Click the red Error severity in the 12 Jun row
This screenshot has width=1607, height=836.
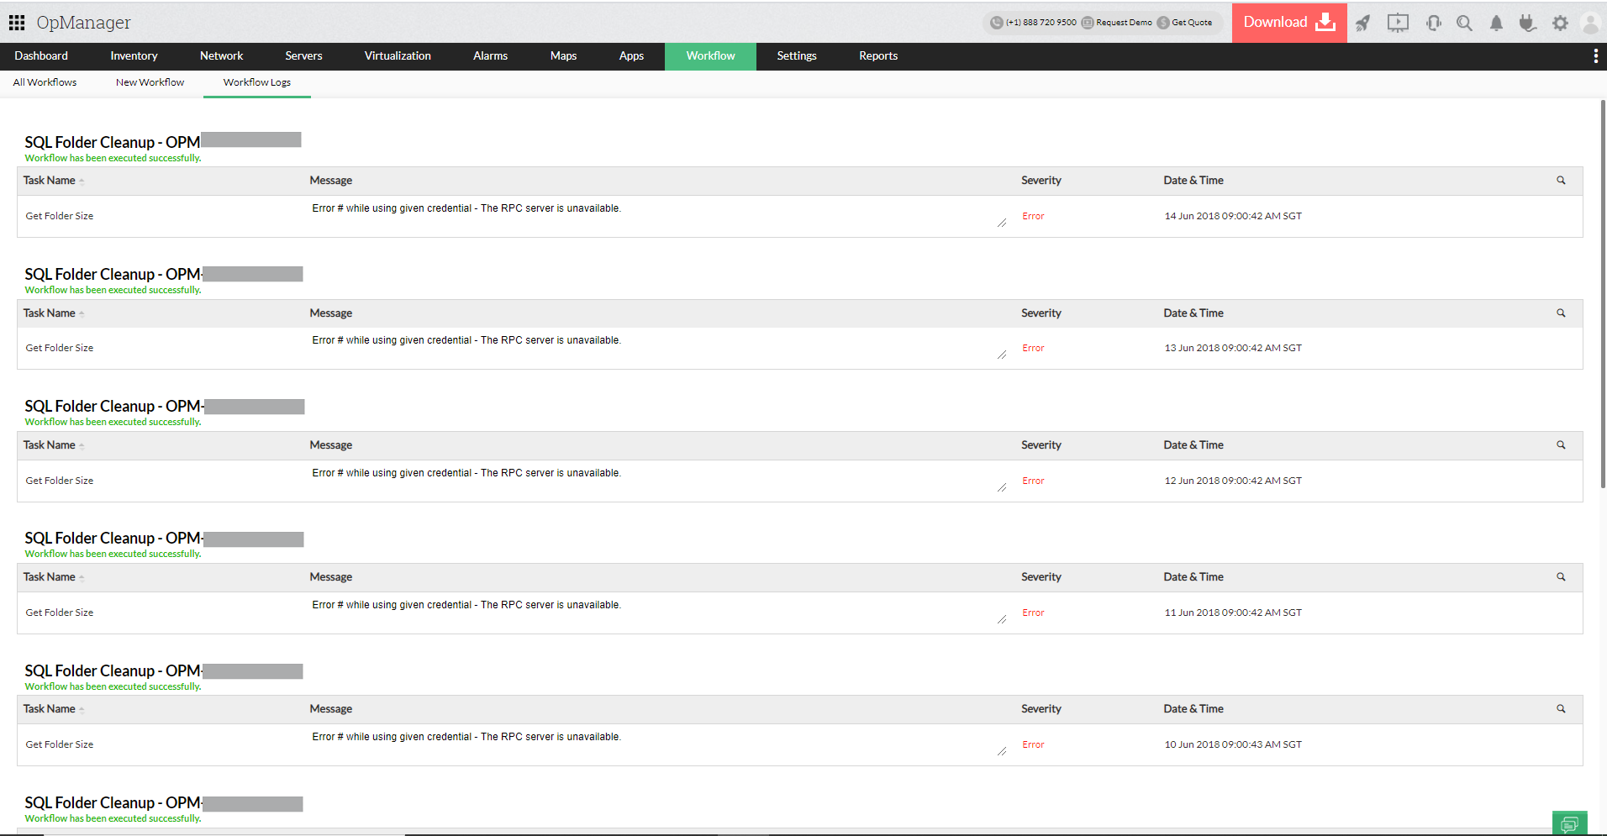click(1033, 481)
